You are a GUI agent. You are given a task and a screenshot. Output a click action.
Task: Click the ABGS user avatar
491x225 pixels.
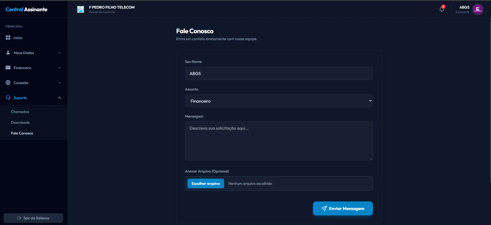pyautogui.click(x=478, y=9)
